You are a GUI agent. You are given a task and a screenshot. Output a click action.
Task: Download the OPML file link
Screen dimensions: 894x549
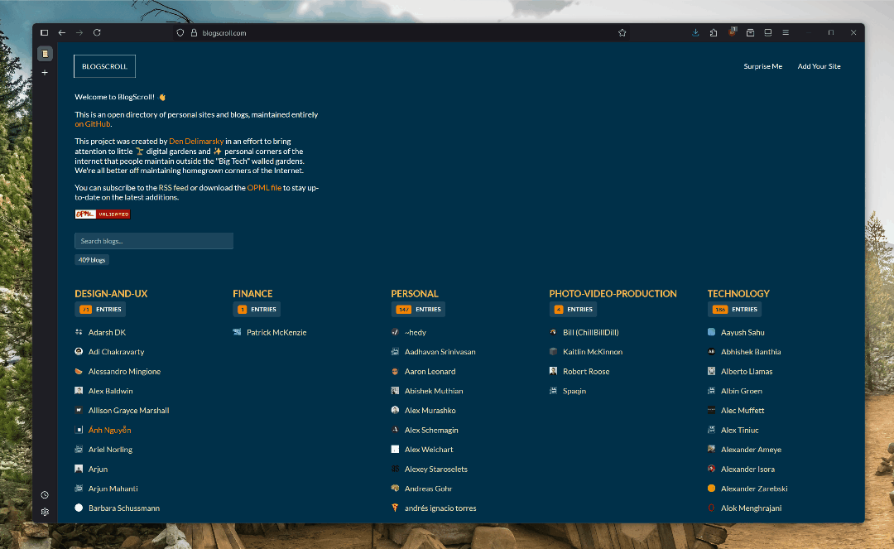pos(264,188)
